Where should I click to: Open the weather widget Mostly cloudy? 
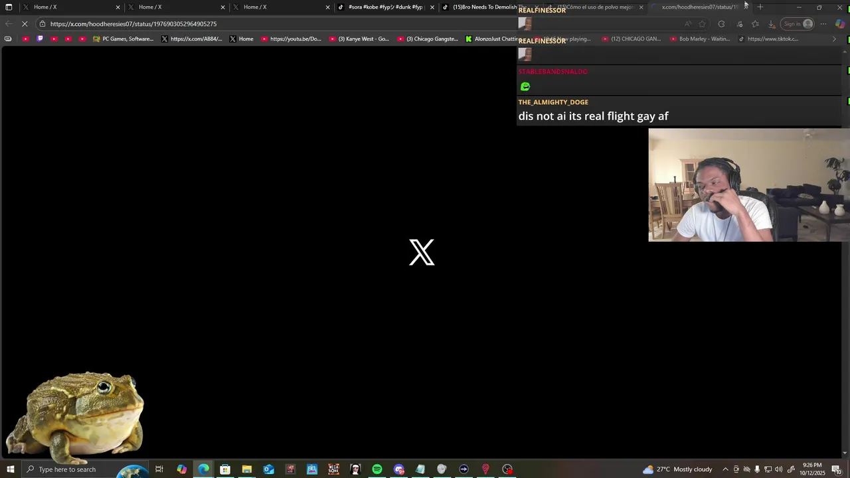pos(677,469)
